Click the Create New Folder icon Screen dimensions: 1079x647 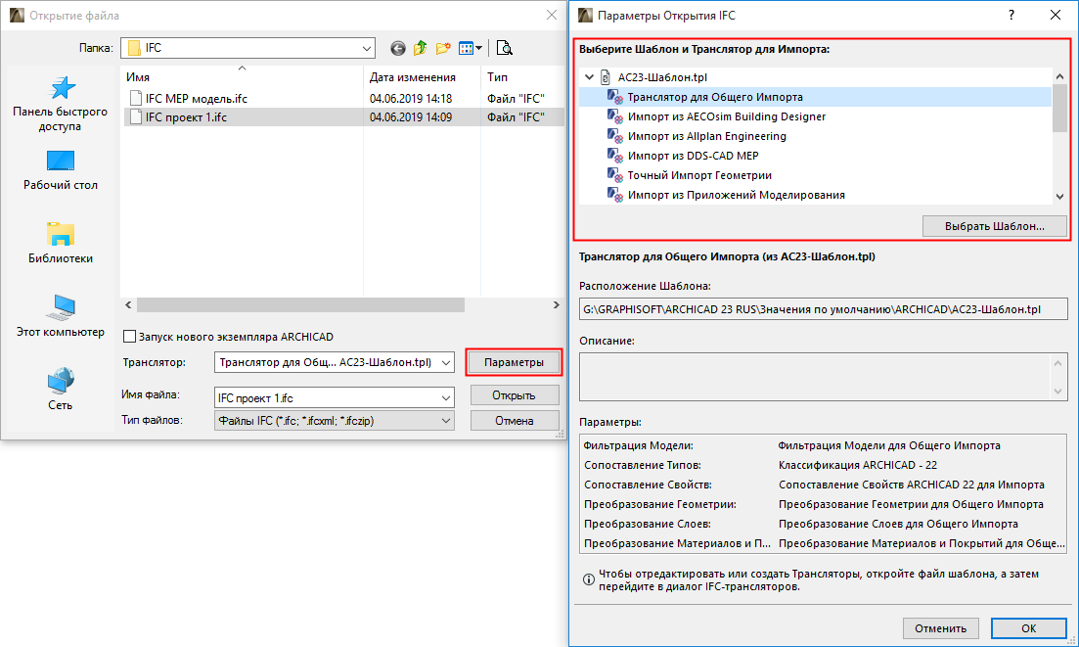click(x=443, y=48)
